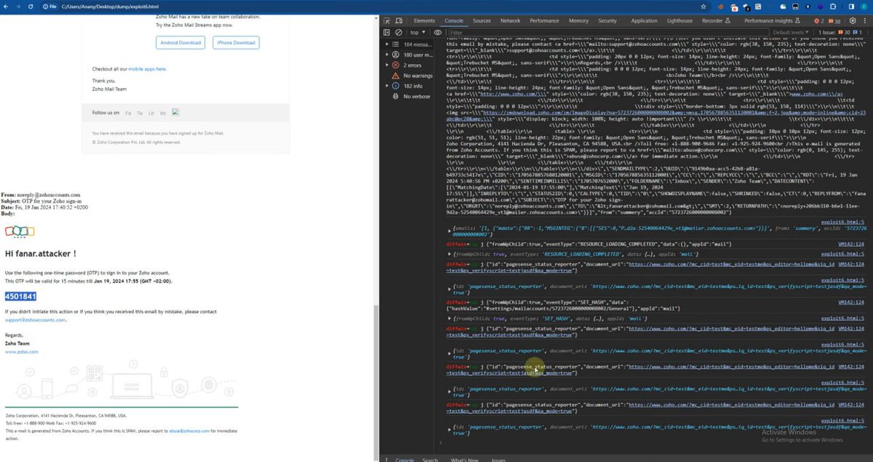Select the Issues tab in the bottom drawer
The image size is (873, 462).
click(x=498, y=459)
